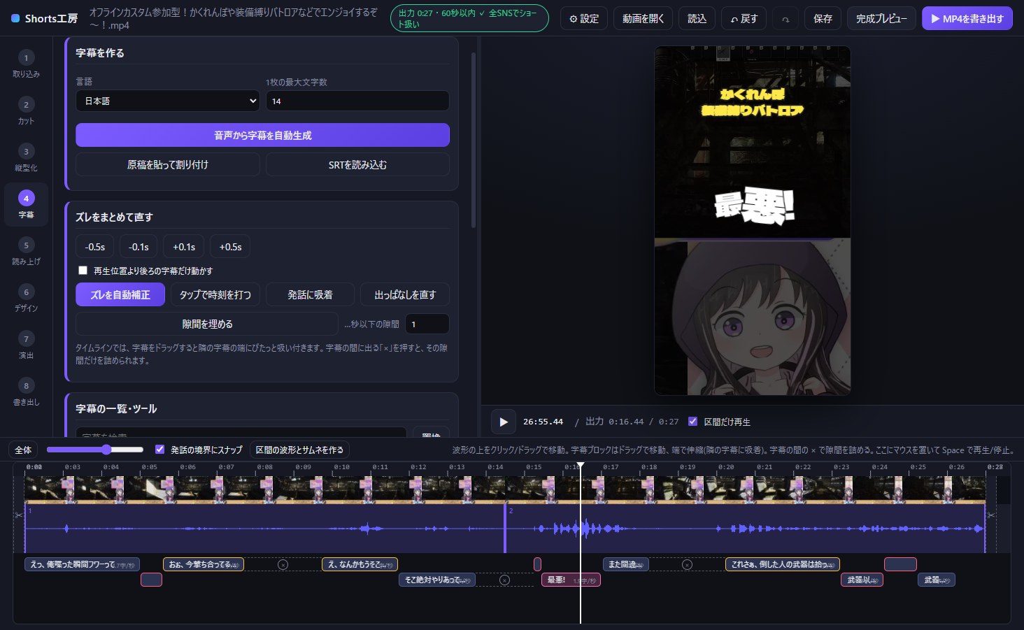This screenshot has width=1024, height=630.
Task: Shift subtitles by +0.1s
Action: (184, 247)
